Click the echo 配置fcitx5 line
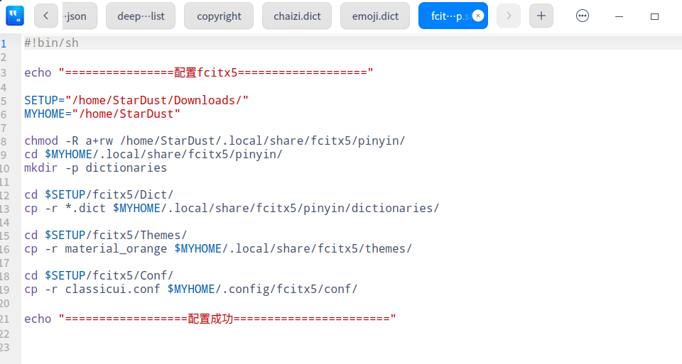Screen dimensions: 682x364 [x=199, y=72]
